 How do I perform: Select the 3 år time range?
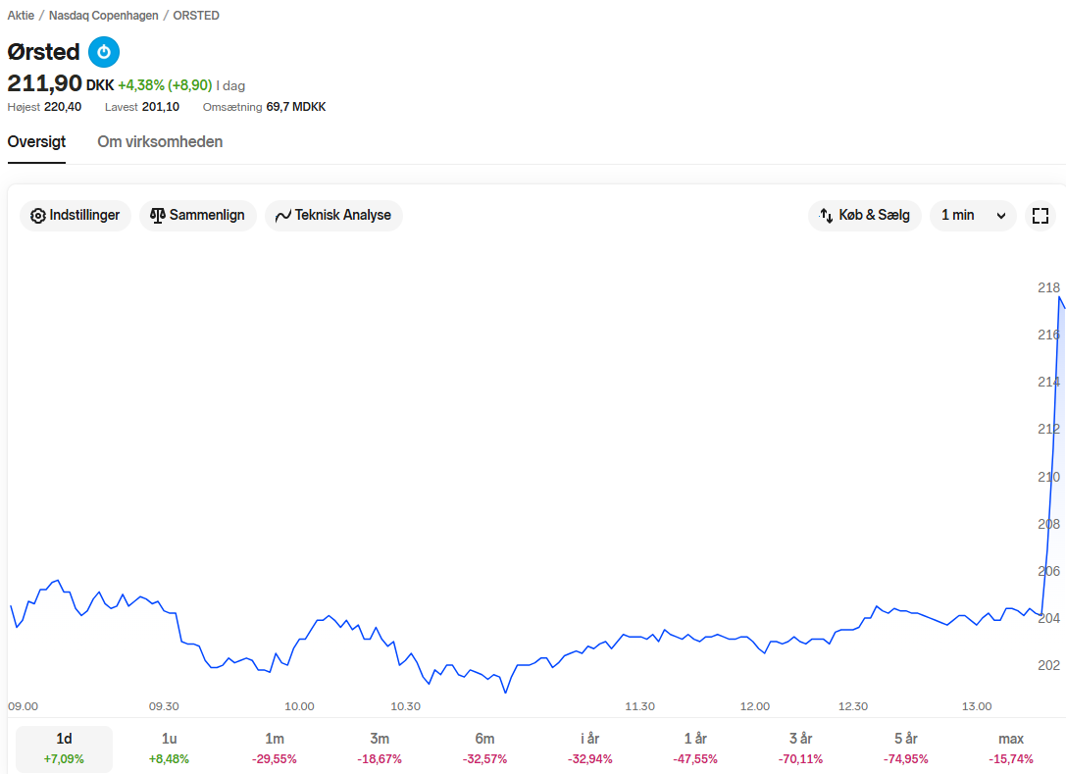pos(801,748)
